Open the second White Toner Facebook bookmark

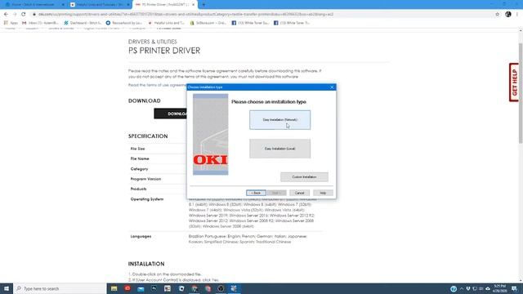pos(292,23)
